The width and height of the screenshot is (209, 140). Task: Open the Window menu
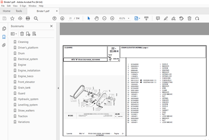point(32,6)
